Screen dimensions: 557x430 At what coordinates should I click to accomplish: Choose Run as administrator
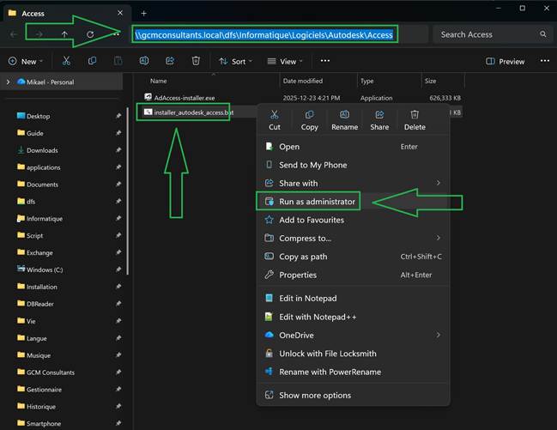click(354, 202)
